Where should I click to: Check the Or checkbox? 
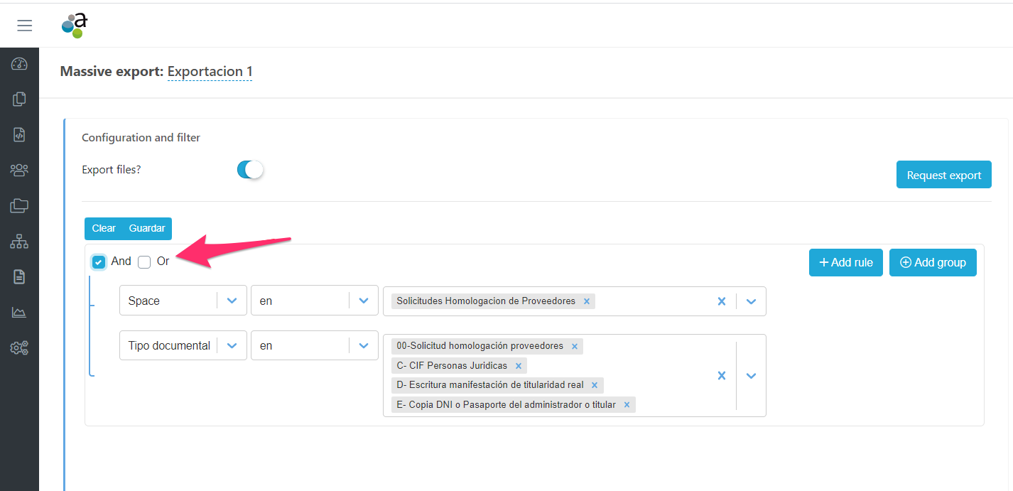(144, 262)
